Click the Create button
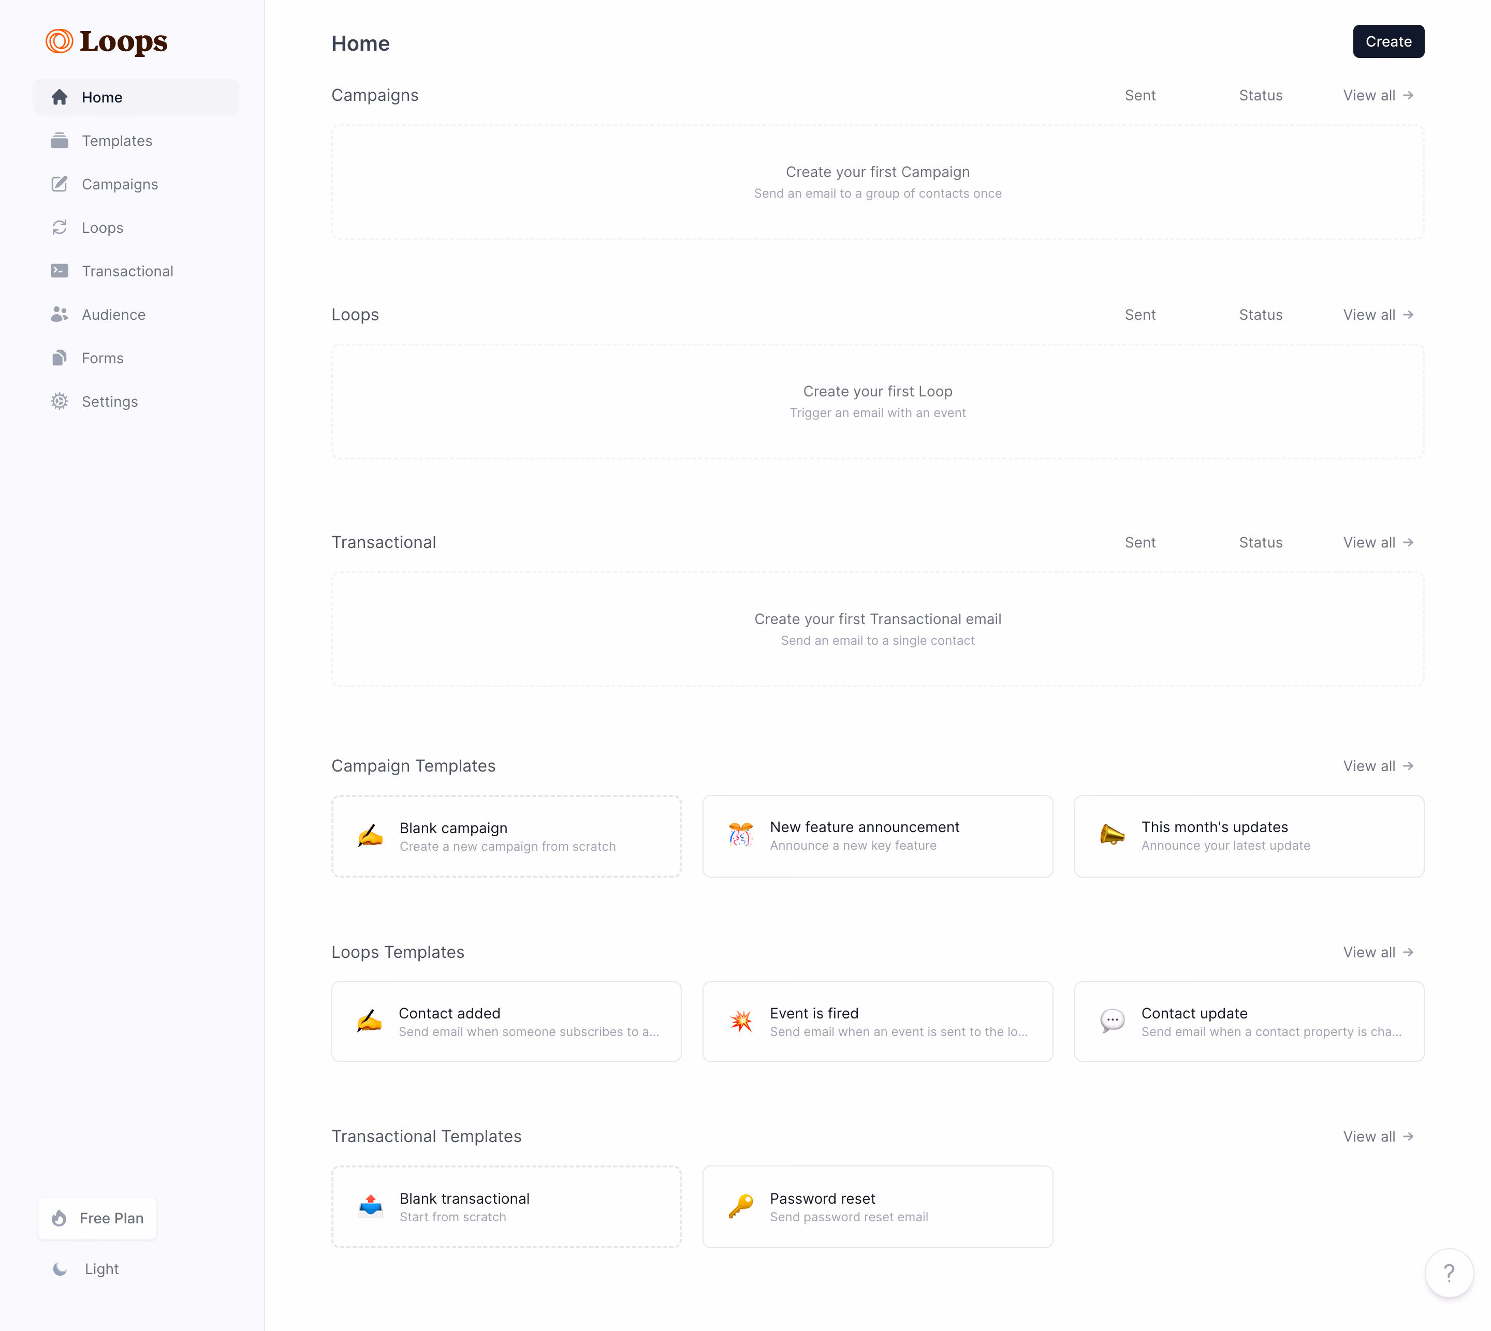1491x1331 pixels. [x=1388, y=42]
